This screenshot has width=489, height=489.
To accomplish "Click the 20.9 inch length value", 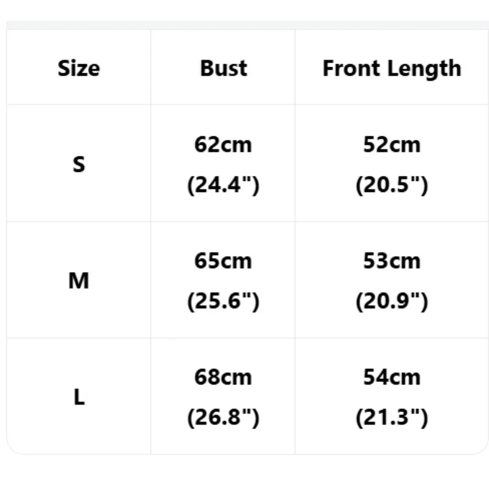I will (x=392, y=301).
